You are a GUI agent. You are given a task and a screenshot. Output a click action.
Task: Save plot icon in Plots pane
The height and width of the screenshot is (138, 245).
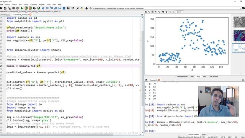(146, 12)
